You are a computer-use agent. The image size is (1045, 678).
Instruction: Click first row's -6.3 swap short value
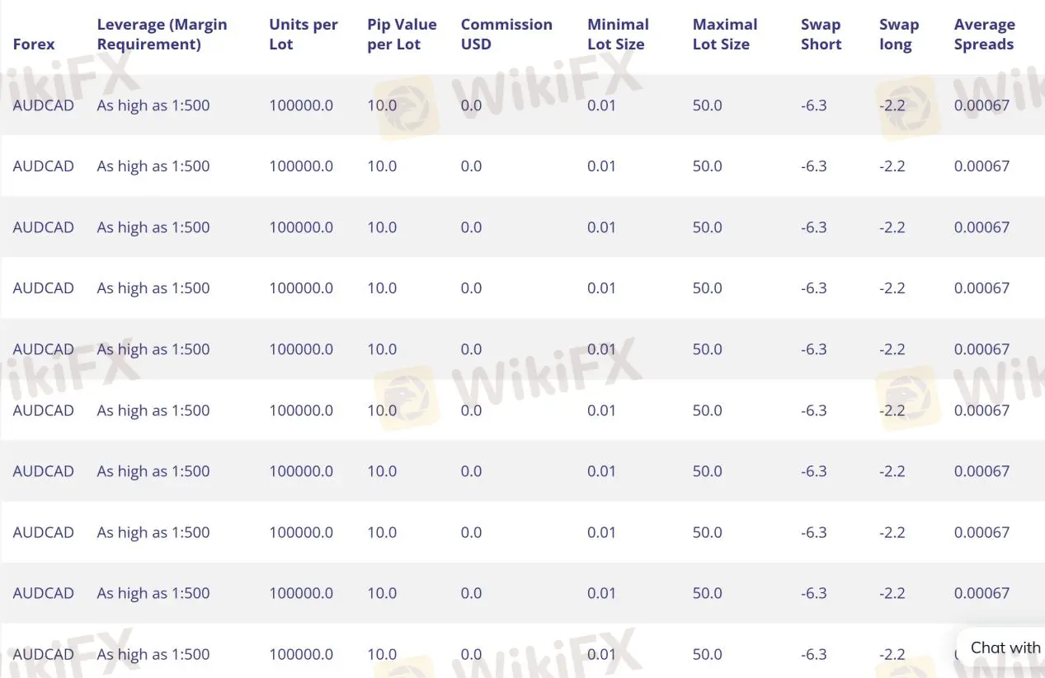click(813, 105)
